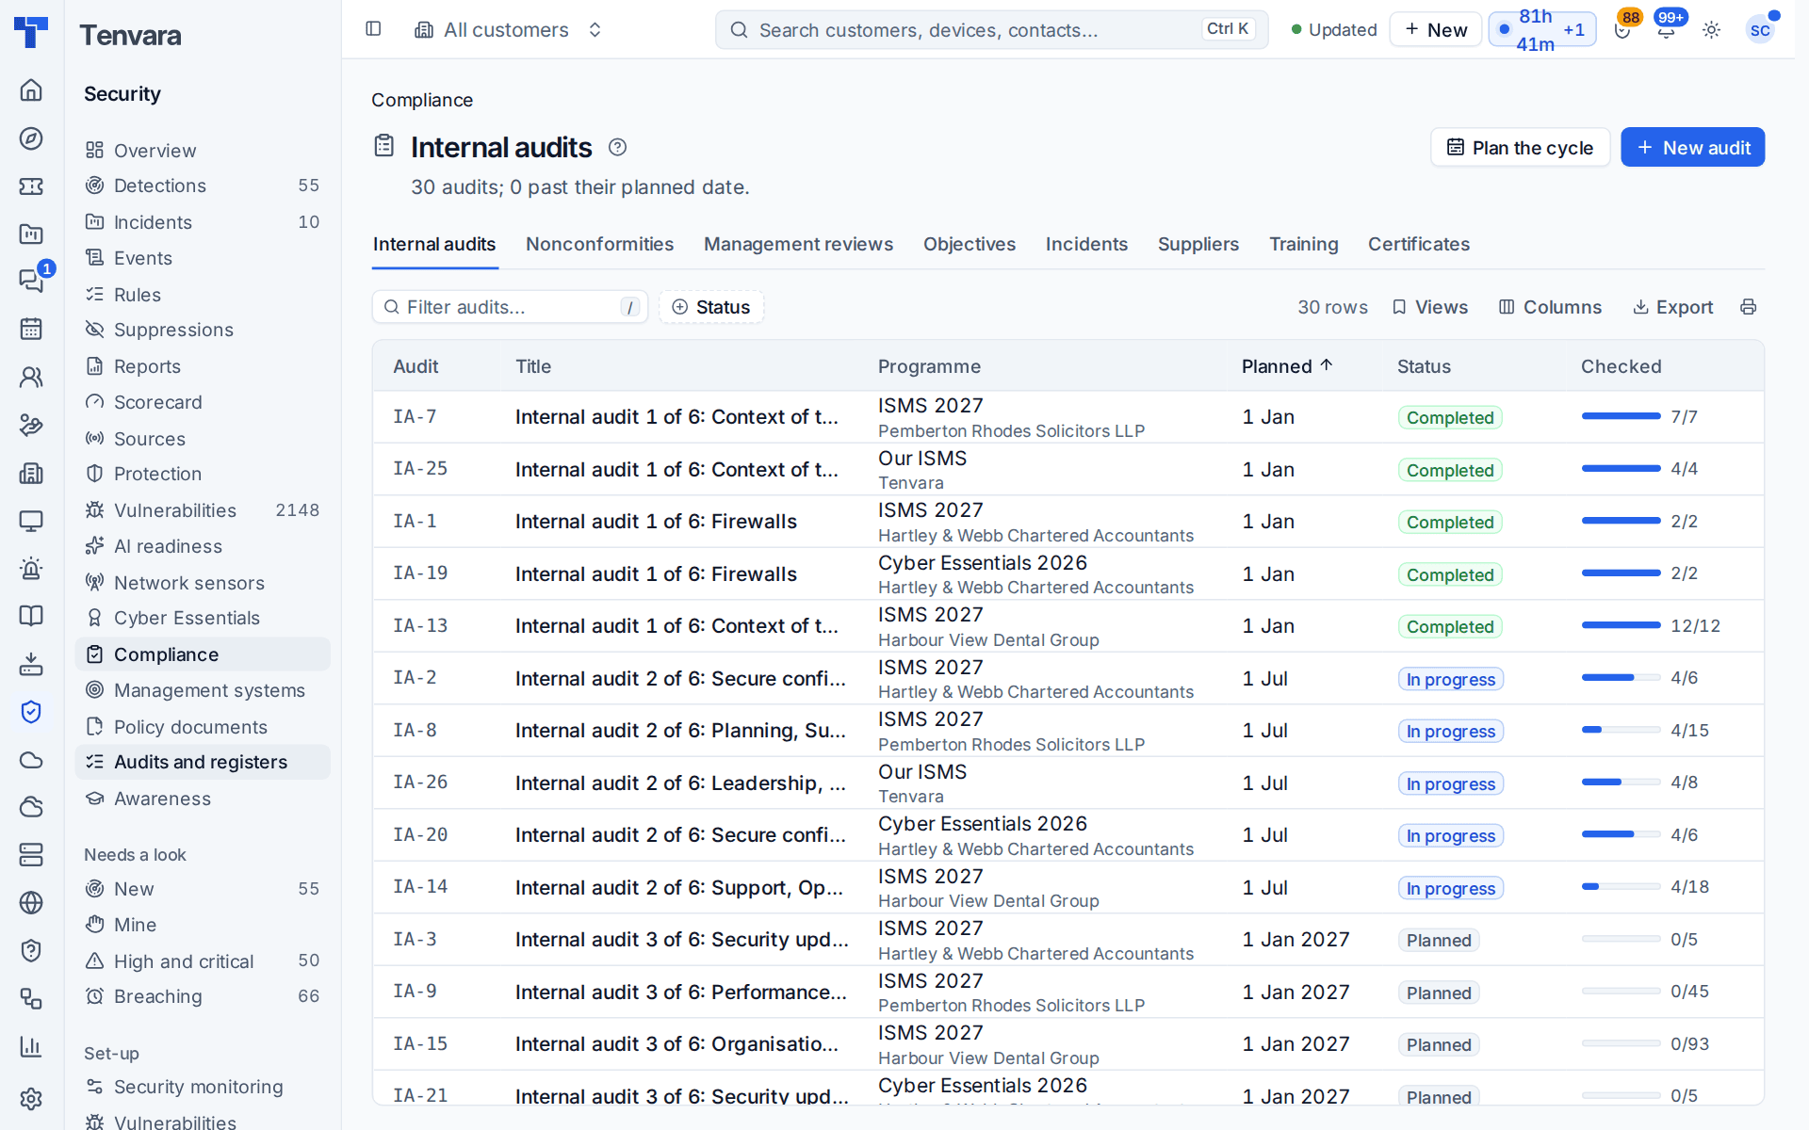Click the Export button
This screenshot has height=1130, width=1809.
(x=1673, y=307)
